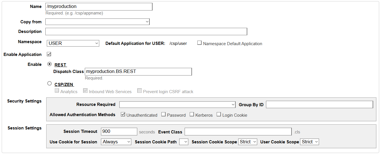Click the Group By ID field

tap(319, 104)
